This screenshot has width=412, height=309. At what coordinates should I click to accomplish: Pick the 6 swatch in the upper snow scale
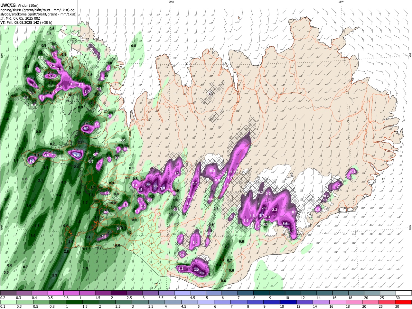click(x=229, y=293)
